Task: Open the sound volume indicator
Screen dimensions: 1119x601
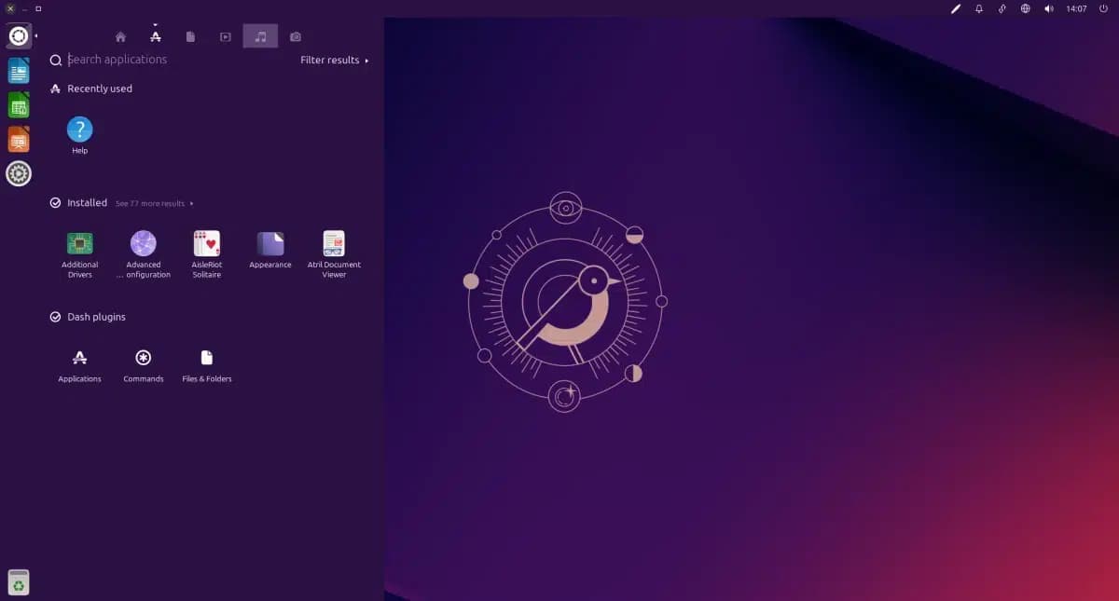Action: [x=1049, y=8]
